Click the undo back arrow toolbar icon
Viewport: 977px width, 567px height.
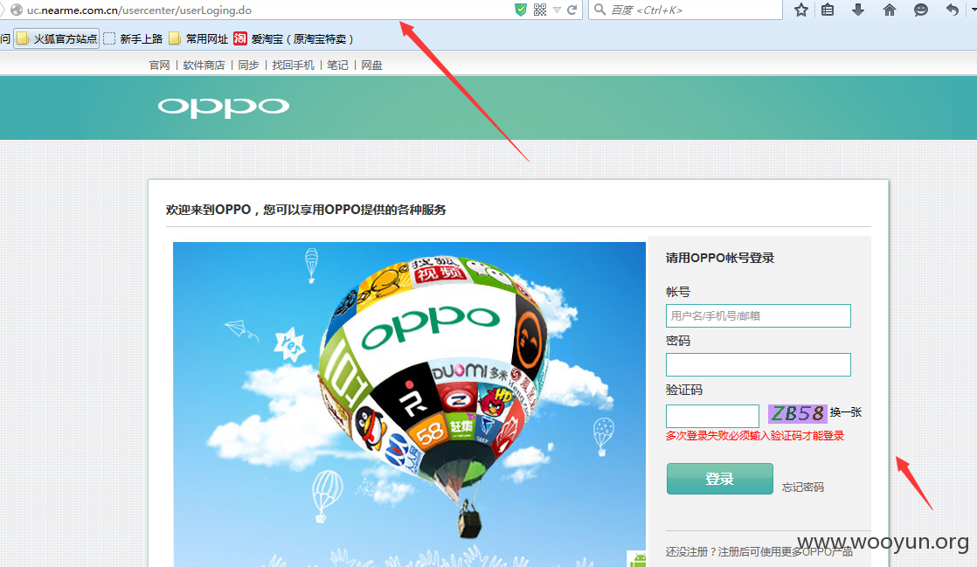tap(952, 10)
